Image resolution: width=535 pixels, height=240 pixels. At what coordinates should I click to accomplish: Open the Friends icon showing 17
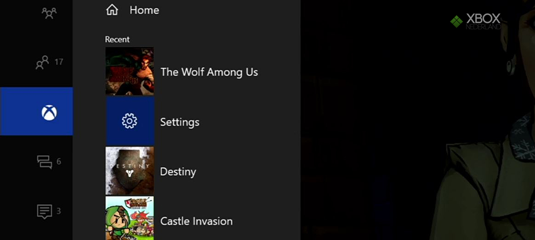click(43, 62)
